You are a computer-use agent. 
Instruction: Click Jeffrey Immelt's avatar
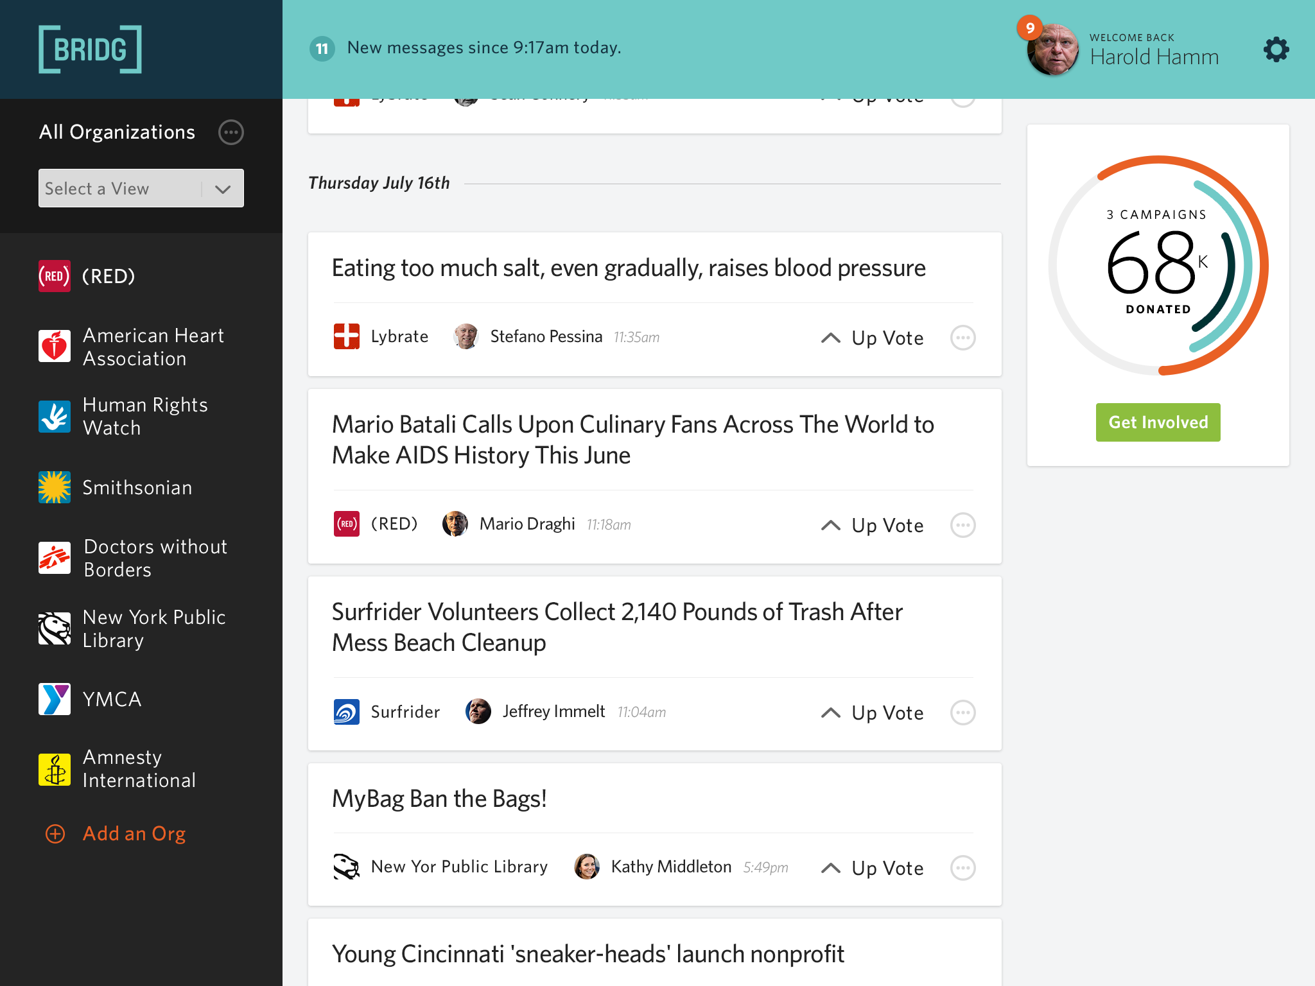point(478,711)
